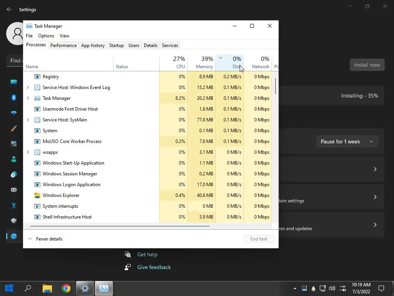The height and width of the screenshot is (296, 394).
Task: Select the Windows Session Manager row
Action: (x=147, y=174)
